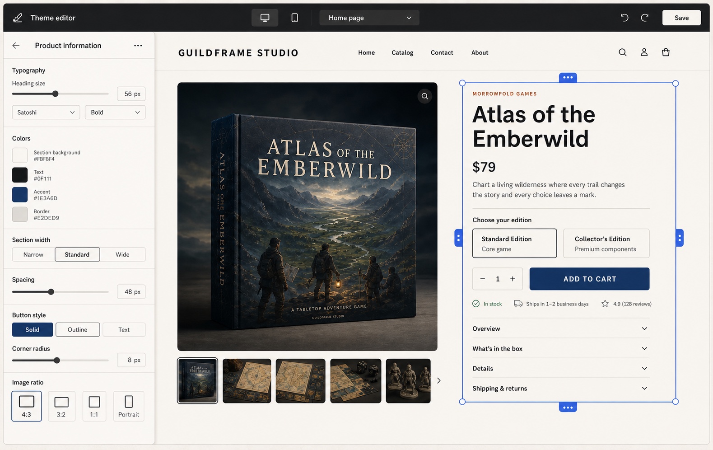This screenshot has height=450, width=713.
Task: Select 3:2 image ratio
Action: point(61,406)
